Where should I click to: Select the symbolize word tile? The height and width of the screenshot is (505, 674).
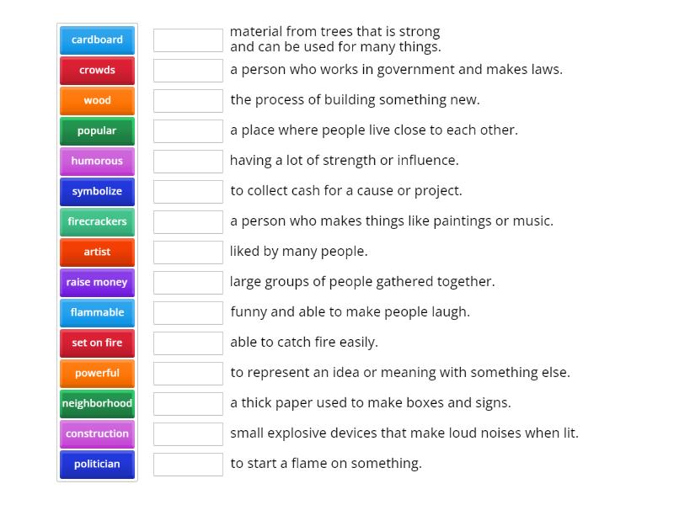[96, 191]
